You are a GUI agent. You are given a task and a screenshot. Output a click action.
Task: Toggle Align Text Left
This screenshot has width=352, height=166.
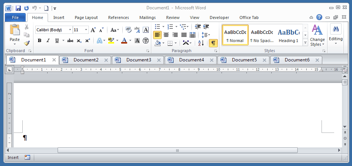pos(158,35)
